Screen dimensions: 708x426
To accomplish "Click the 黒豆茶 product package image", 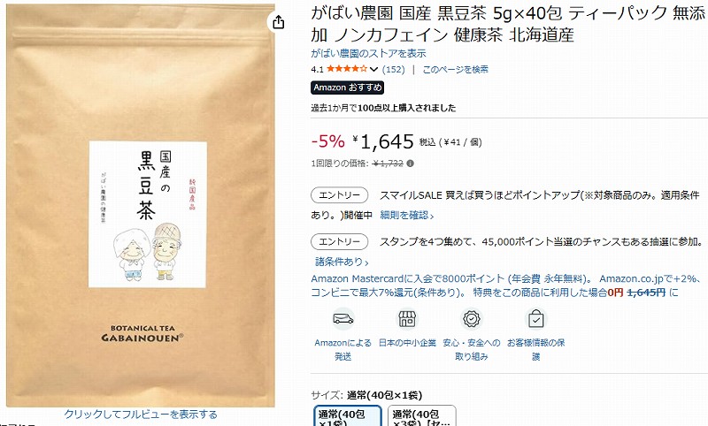I will (141, 205).
